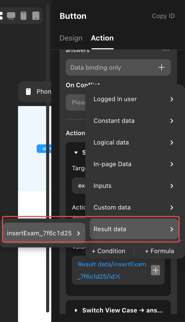The height and width of the screenshot is (322, 185).
Task: Open In-page Data submenu
Action: (134, 164)
